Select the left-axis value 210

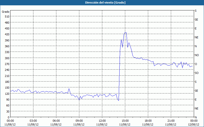7,76
